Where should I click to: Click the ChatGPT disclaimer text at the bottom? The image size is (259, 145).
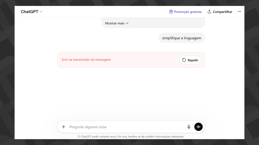pos(131,136)
